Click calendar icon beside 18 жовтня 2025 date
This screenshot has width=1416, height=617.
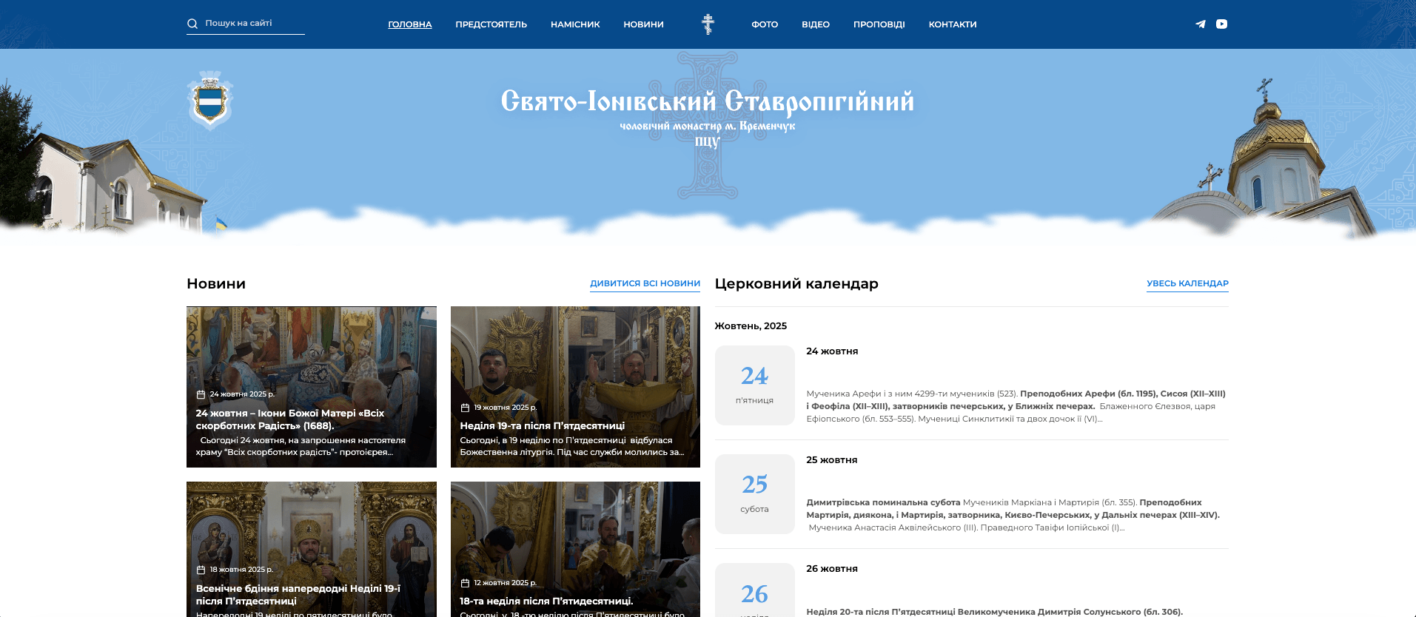[201, 570]
